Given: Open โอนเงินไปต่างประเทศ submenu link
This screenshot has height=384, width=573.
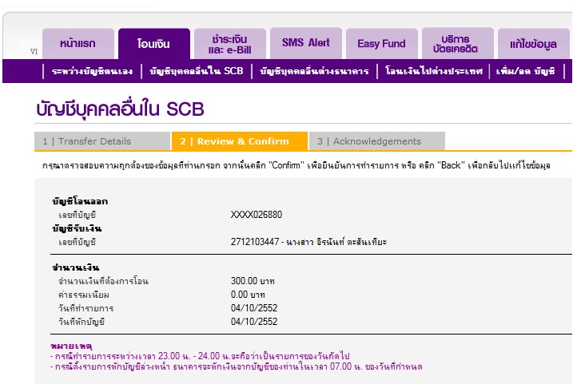Looking at the screenshot, I should click(x=433, y=71).
